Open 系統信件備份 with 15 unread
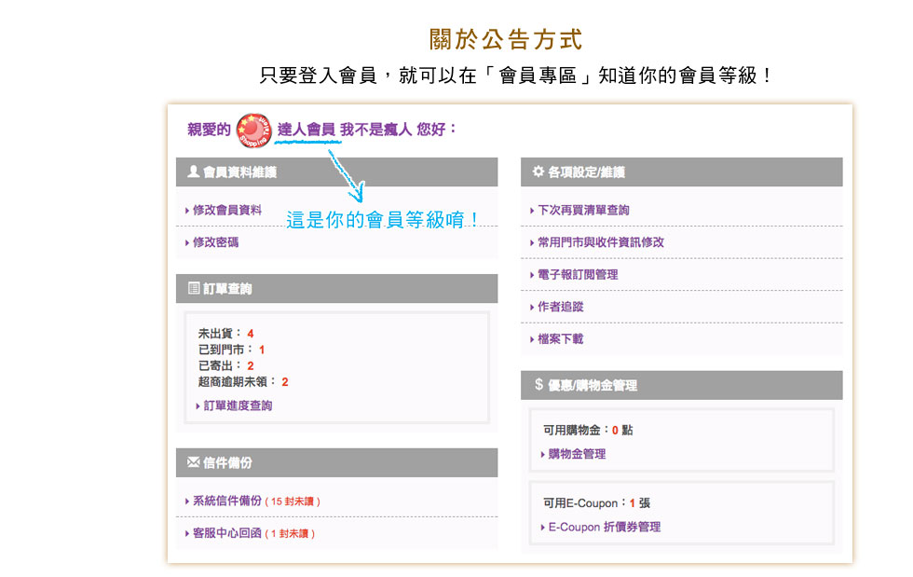The image size is (913, 577). [227, 501]
